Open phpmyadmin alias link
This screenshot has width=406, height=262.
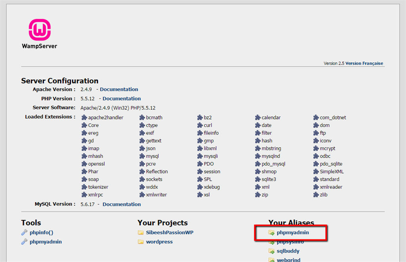pyautogui.click(x=293, y=233)
